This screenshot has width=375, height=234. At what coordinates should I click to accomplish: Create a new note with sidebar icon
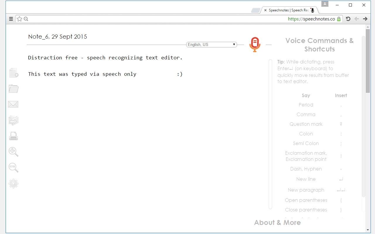click(13, 73)
